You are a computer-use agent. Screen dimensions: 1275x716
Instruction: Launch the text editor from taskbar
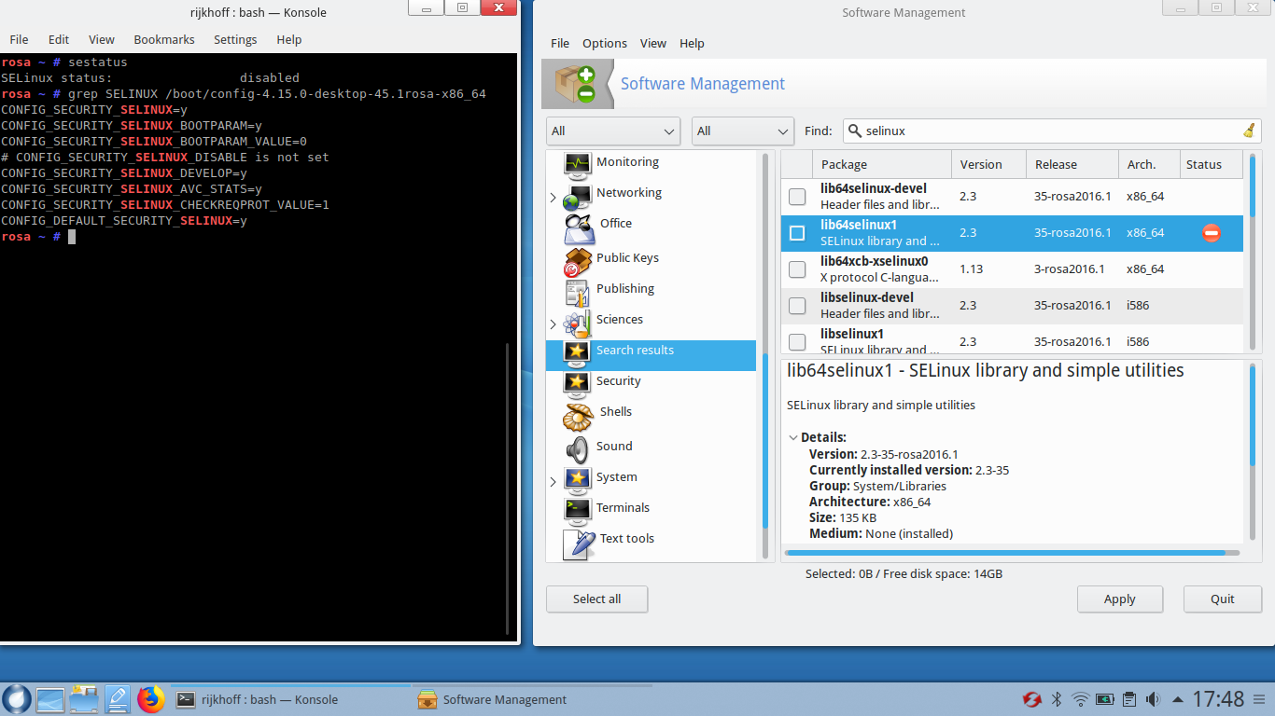pos(118,699)
